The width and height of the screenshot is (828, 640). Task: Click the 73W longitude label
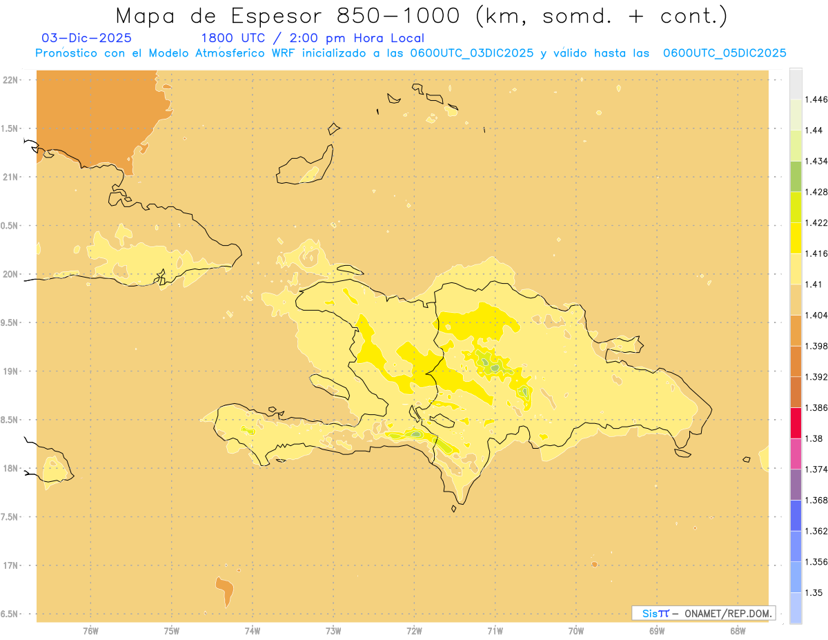pyautogui.click(x=333, y=630)
